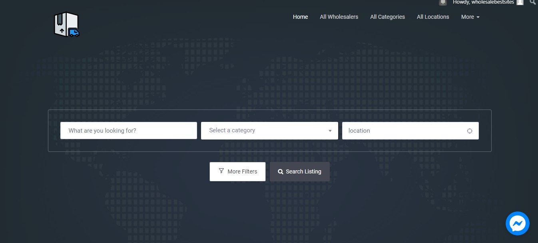
Task: Open More Filters options
Action: tap(237, 171)
